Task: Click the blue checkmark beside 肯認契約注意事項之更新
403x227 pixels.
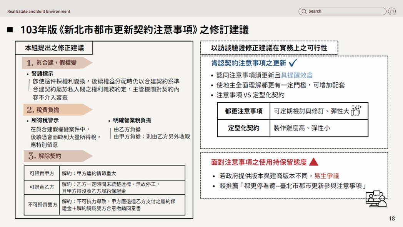Action: pos(293,63)
